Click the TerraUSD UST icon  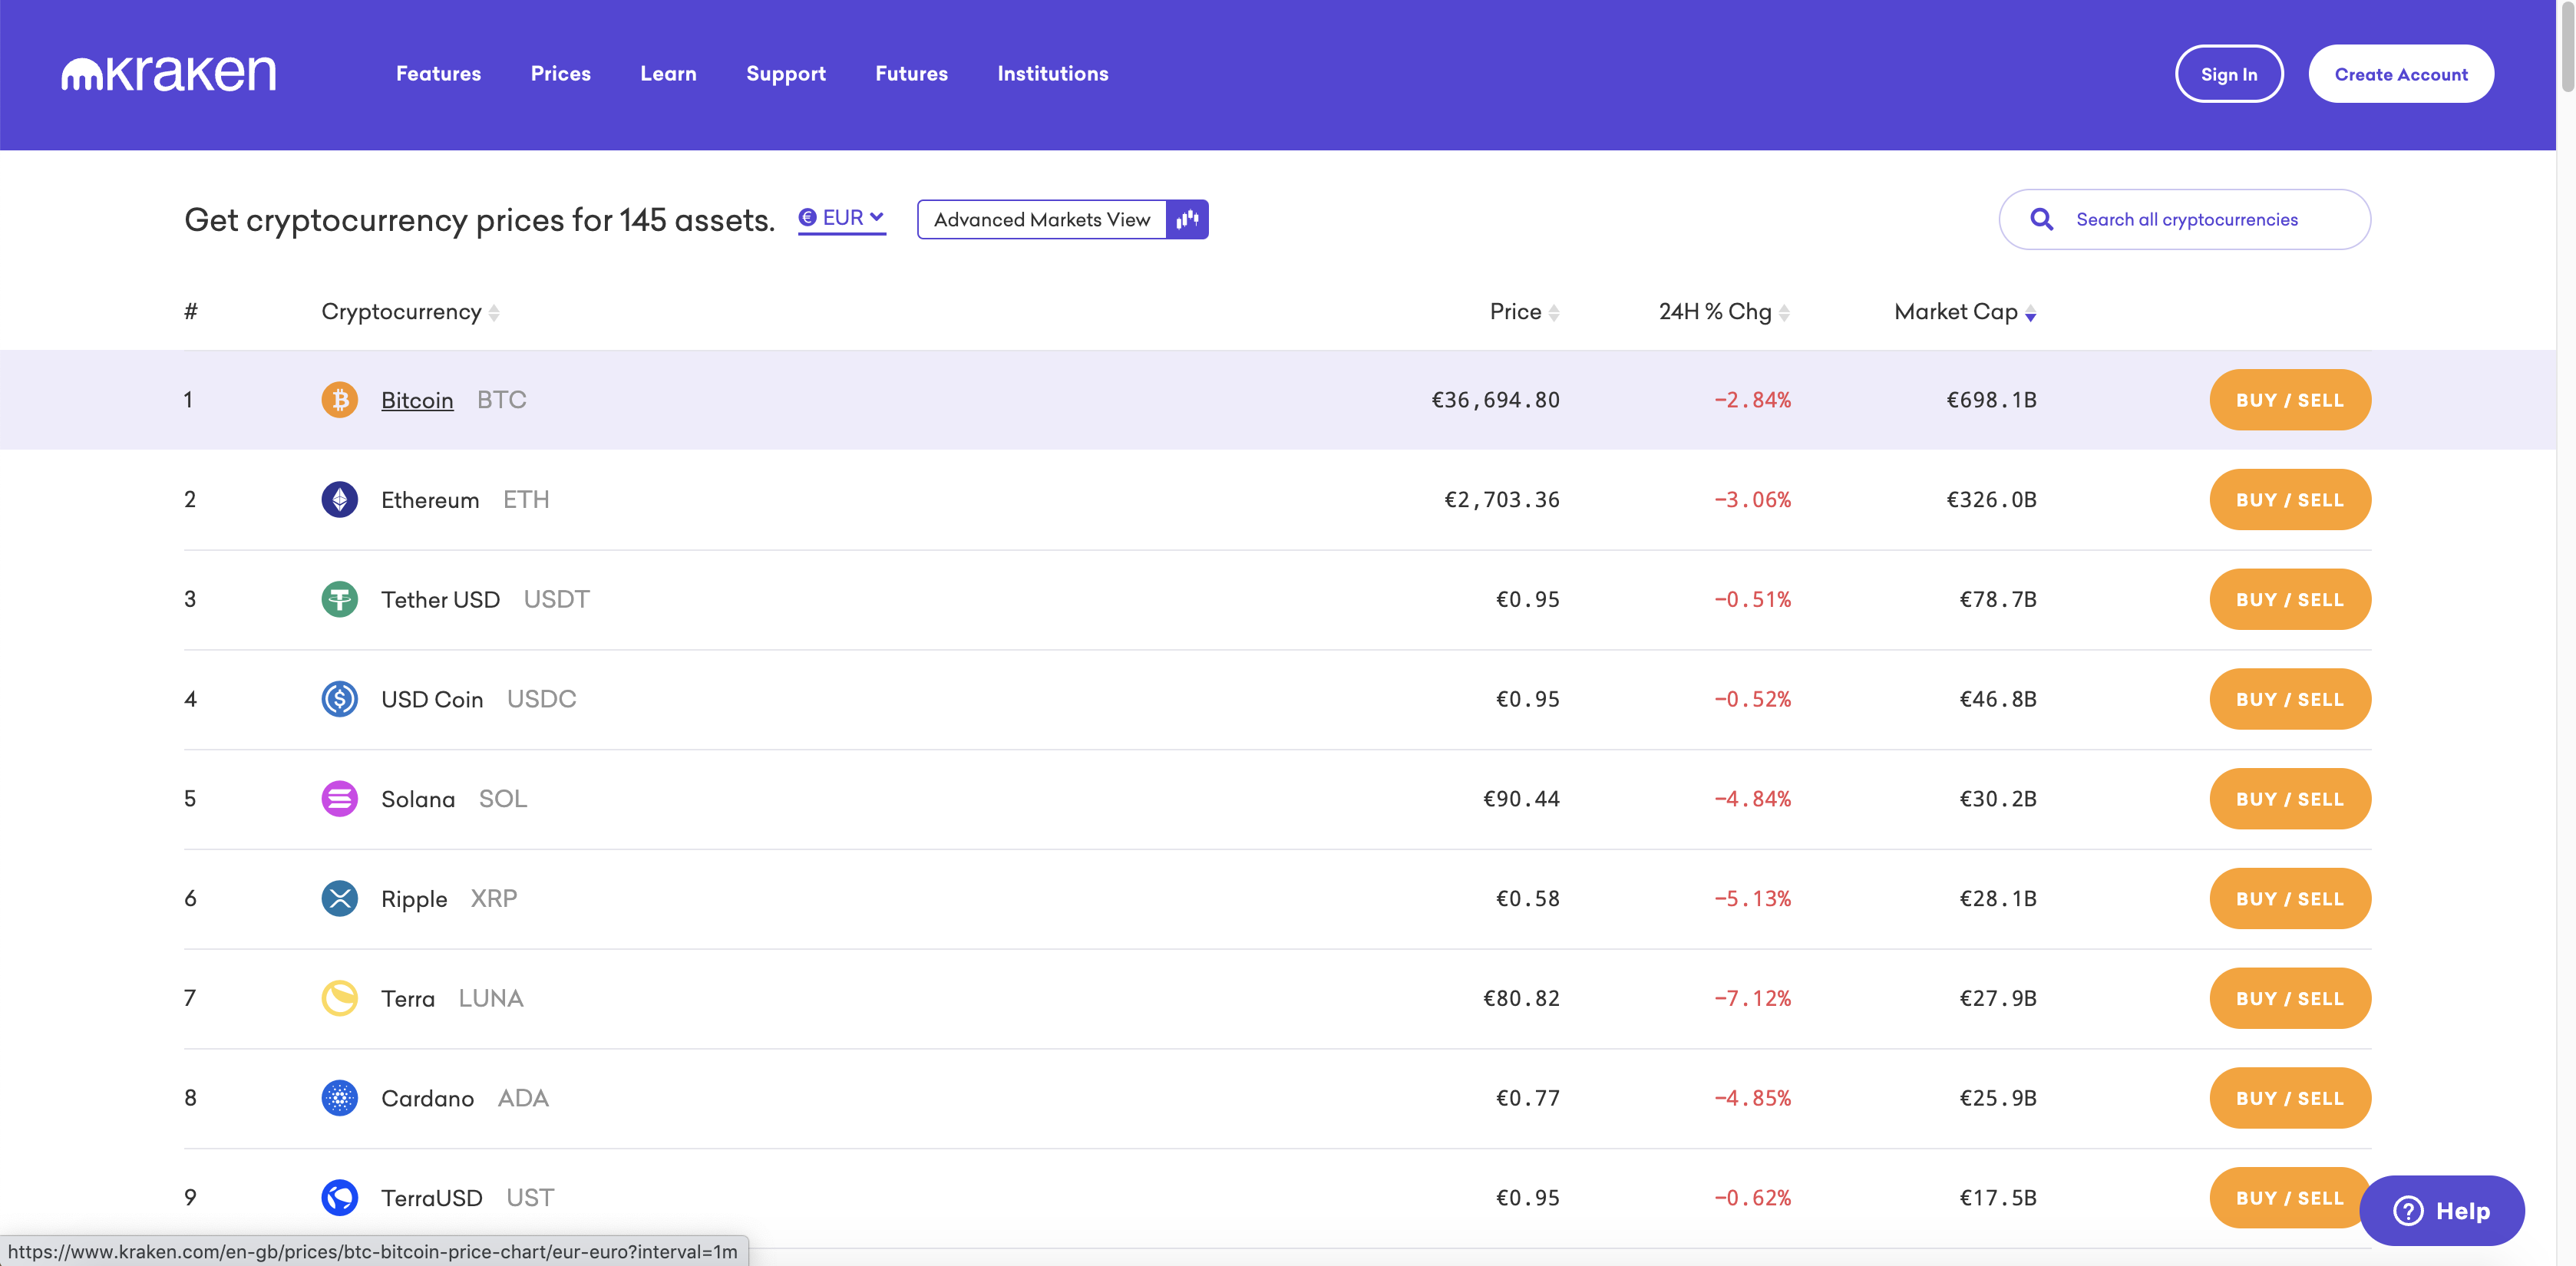pyautogui.click(x=340, y=1198)
